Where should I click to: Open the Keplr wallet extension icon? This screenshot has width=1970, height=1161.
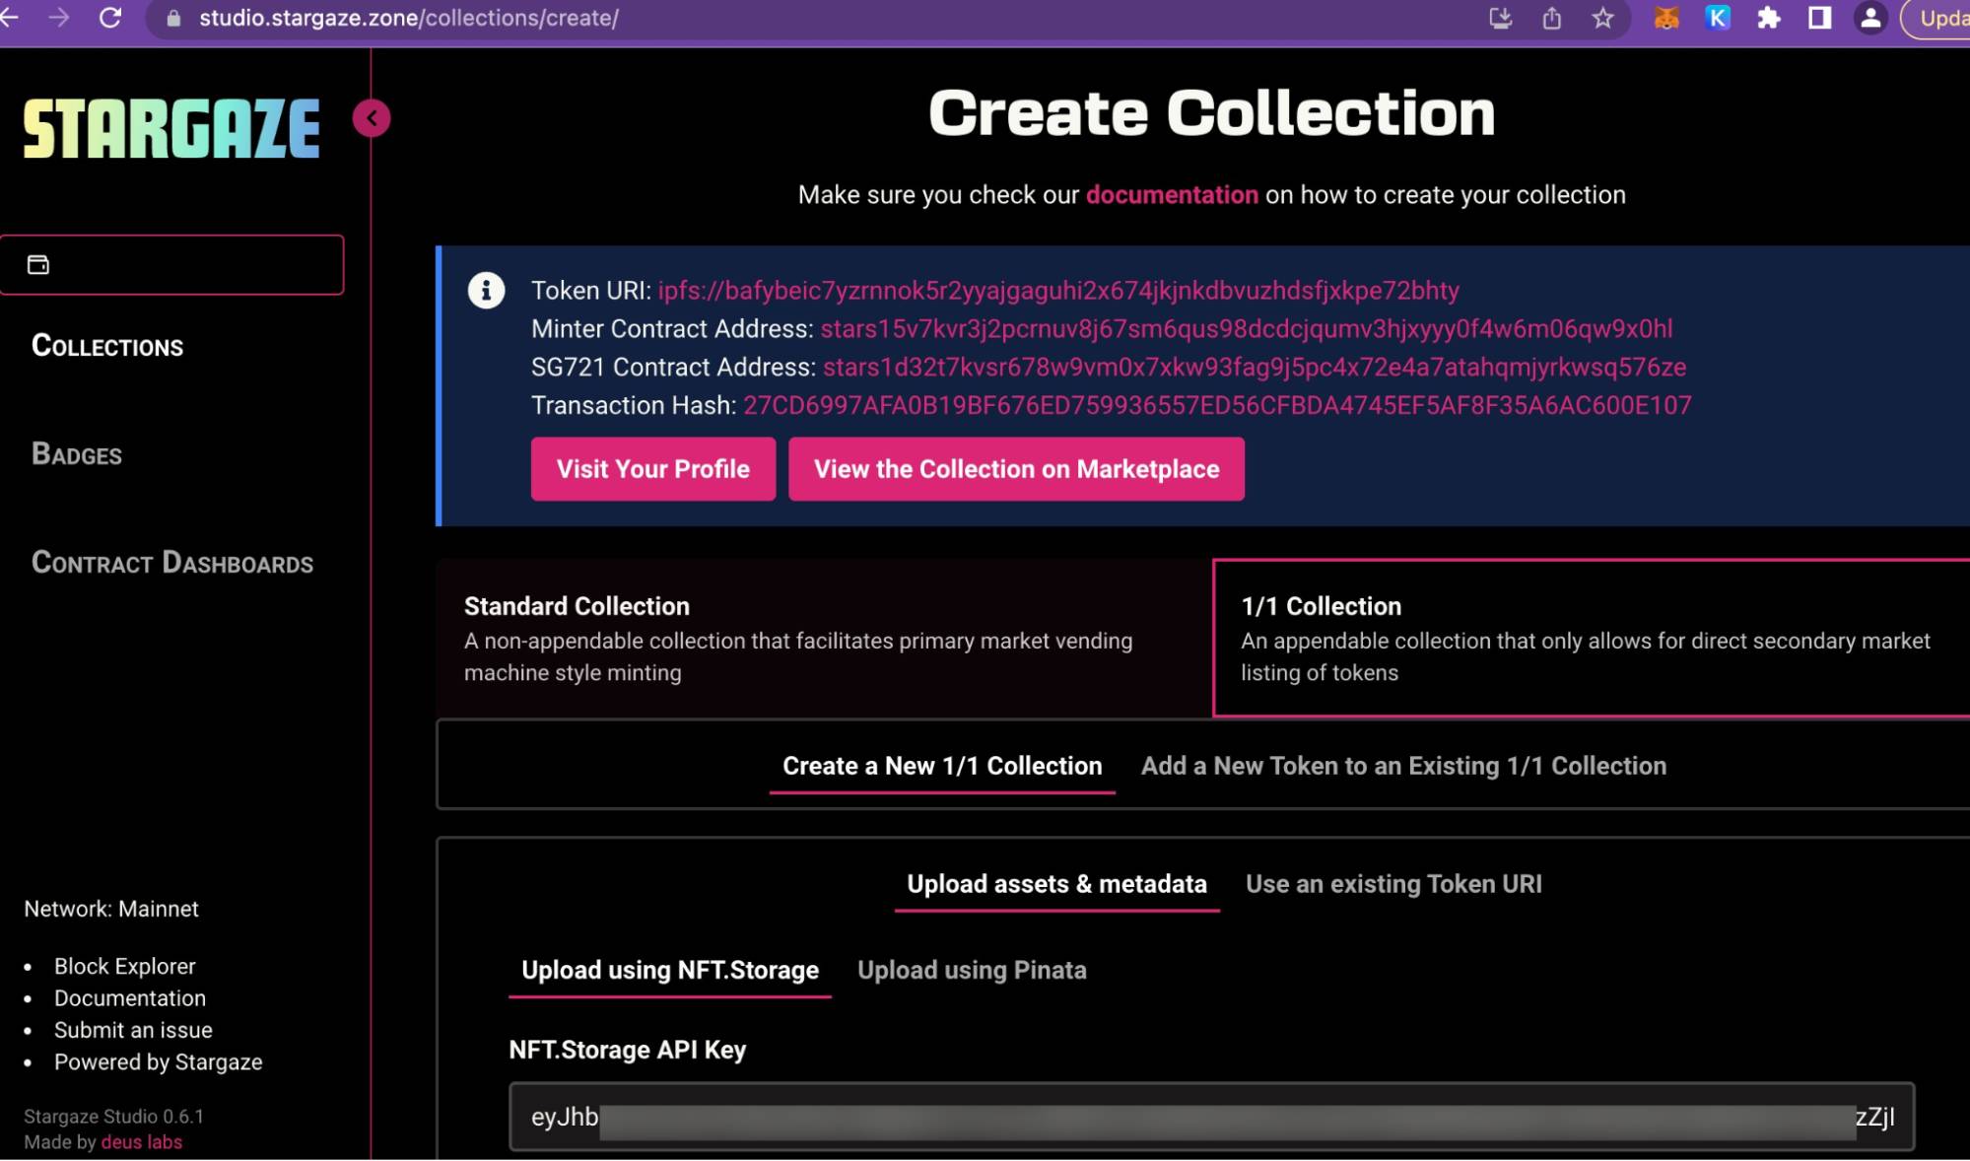(x=1718, y=18)
